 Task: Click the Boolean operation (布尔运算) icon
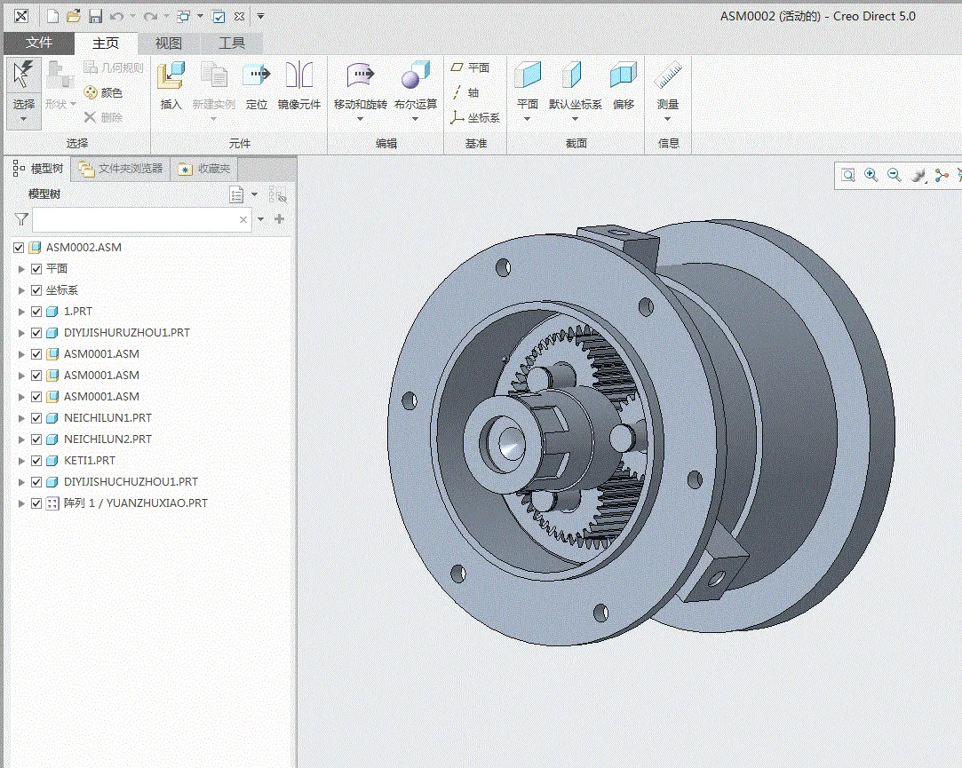pyautogui.click(x=415, y=76)
